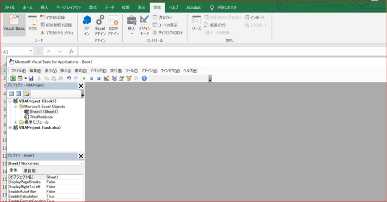Open the Acrobat ribbon tab
Viewport: 387px width, 202px height.
[193, 7]
